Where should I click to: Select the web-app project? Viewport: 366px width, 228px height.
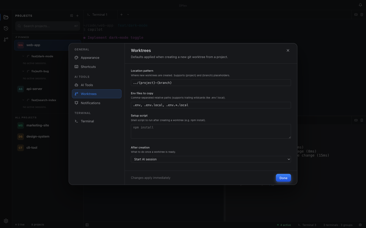tap(48, 45)
